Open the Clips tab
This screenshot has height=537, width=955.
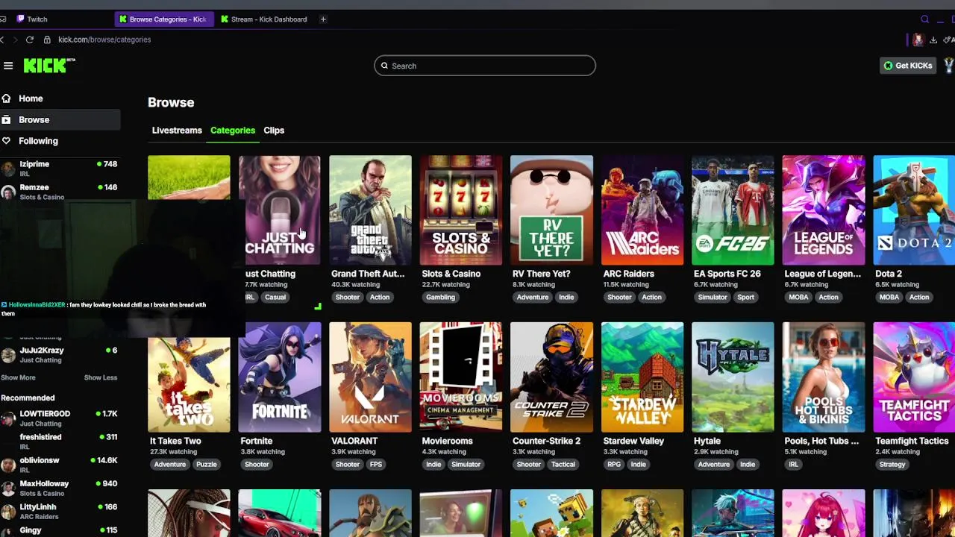pos(274,131)
